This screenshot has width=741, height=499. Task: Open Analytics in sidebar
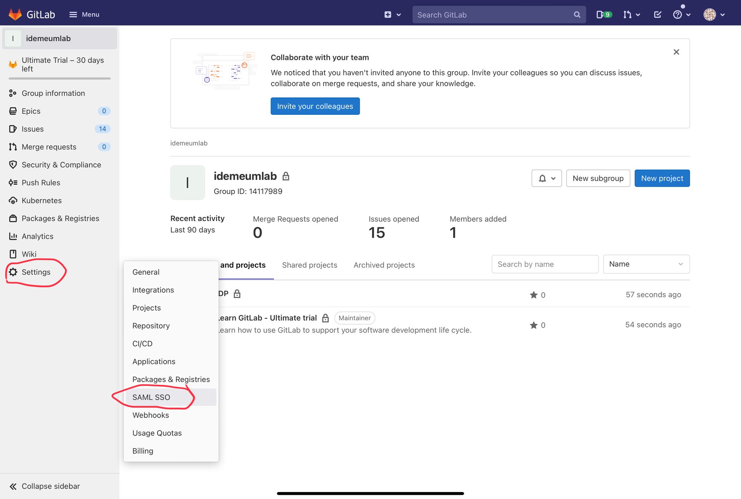click(x=60, y=236)
